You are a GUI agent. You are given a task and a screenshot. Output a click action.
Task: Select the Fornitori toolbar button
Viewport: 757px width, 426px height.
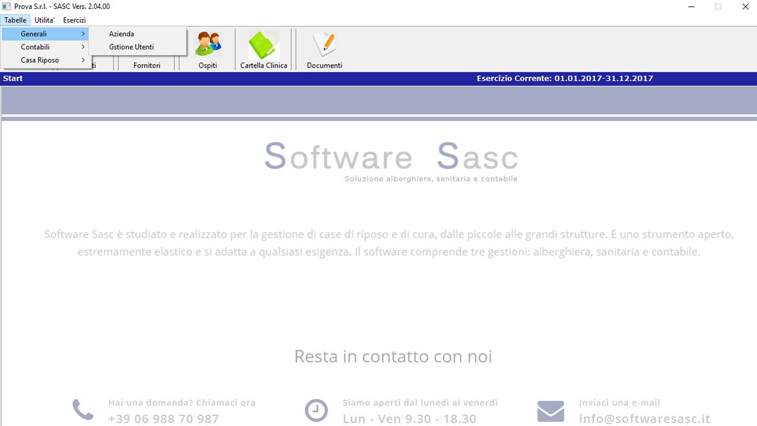[147, 65]
